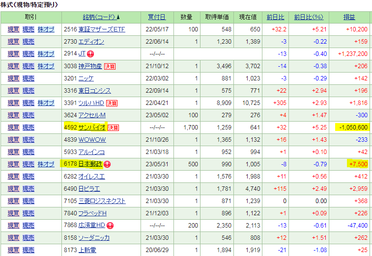
Task: Open JT stock detail link
Action: (82, 53)
